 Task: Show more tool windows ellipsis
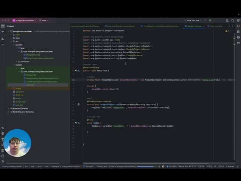3,44
